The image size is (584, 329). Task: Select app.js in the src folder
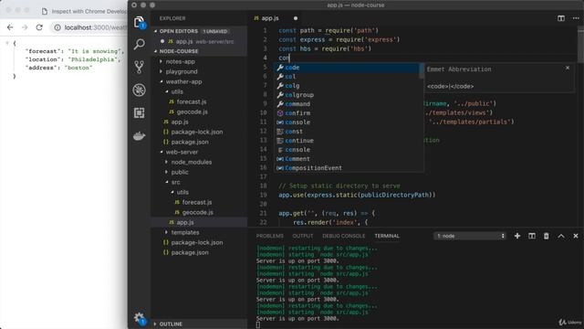(x=199, y=222)
